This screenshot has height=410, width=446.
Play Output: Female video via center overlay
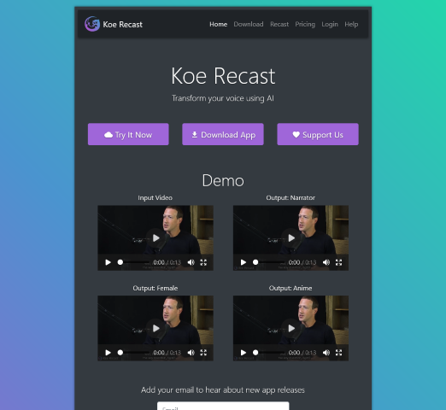(x=156, y=328)
